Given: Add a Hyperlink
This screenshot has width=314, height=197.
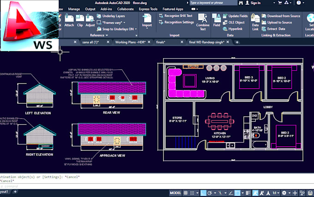Looking at the screenshot, I should click(x=233, y=29).
